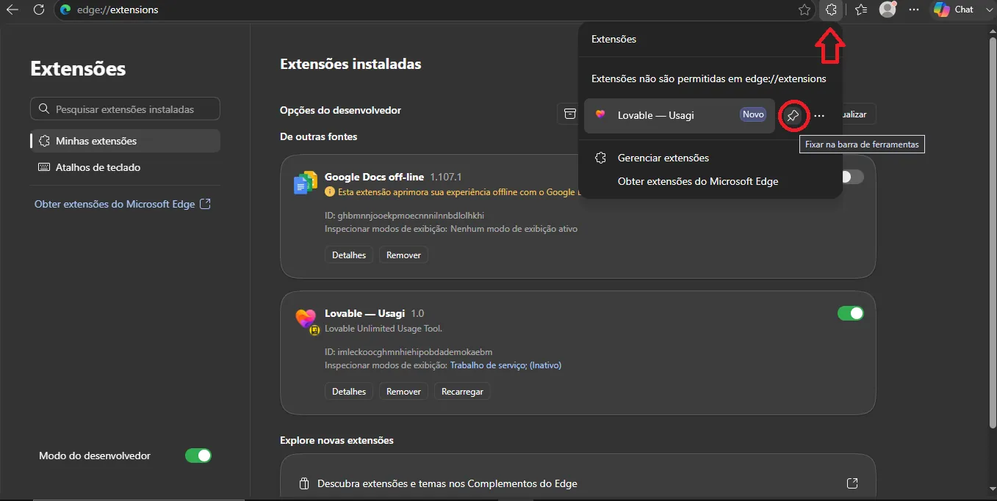The width and height of the screenshot is (997, 501).
Task: Click the load unpacked box icon button
Action: click(570, 114)
